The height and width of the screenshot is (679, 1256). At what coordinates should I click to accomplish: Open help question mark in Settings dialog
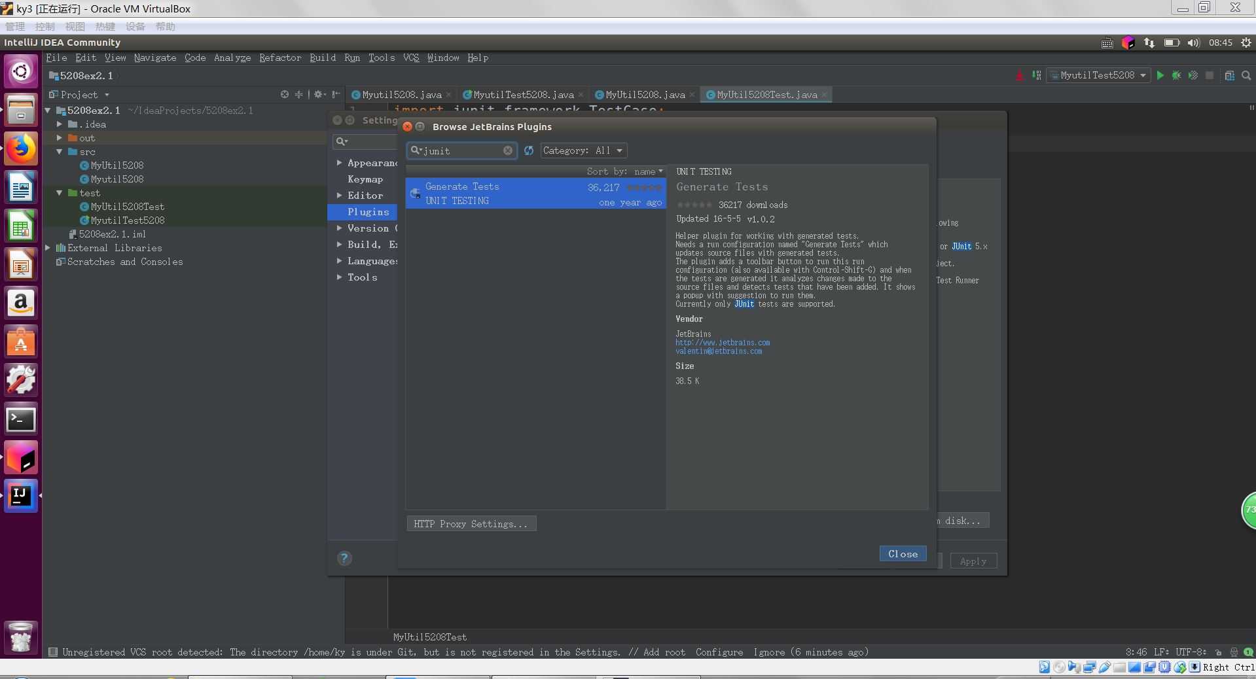[344, 558]
